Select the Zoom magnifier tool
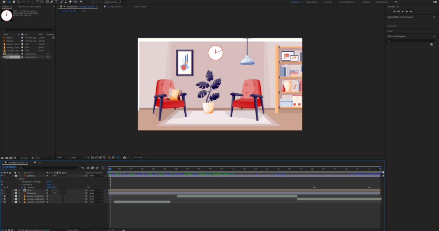The height and width of the screenshot is (231, 439). point(18,2)
